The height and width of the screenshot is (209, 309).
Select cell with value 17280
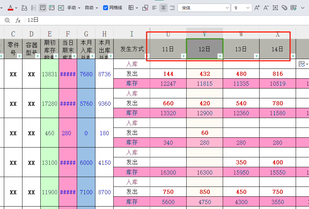click(x=50, y=103)
